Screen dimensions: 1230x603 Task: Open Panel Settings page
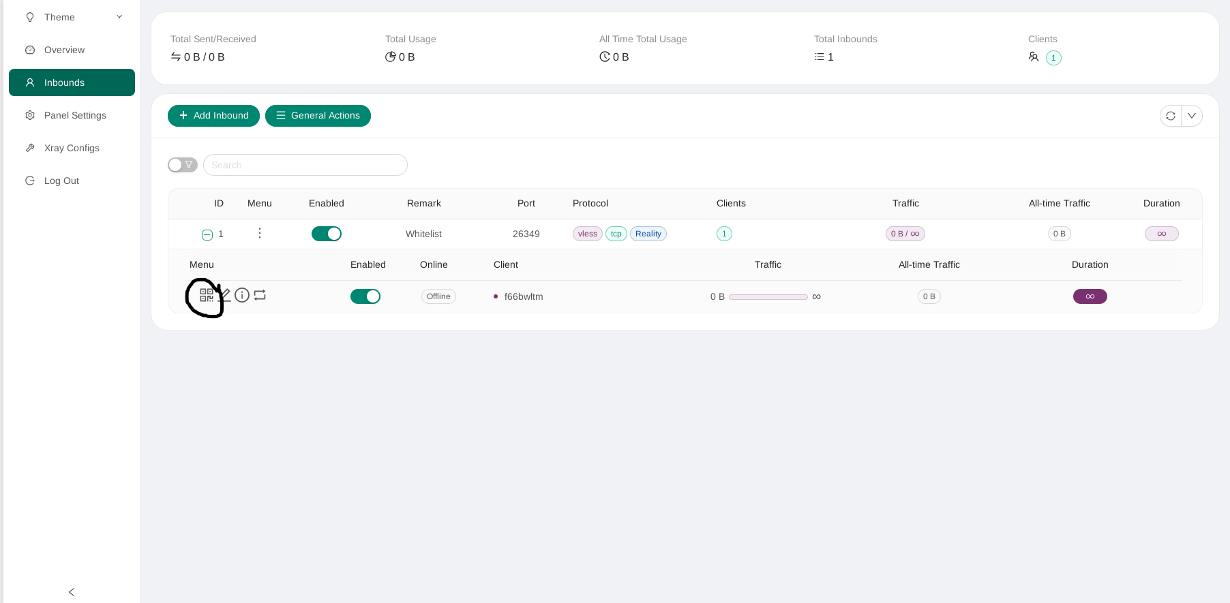click(75, 115)
